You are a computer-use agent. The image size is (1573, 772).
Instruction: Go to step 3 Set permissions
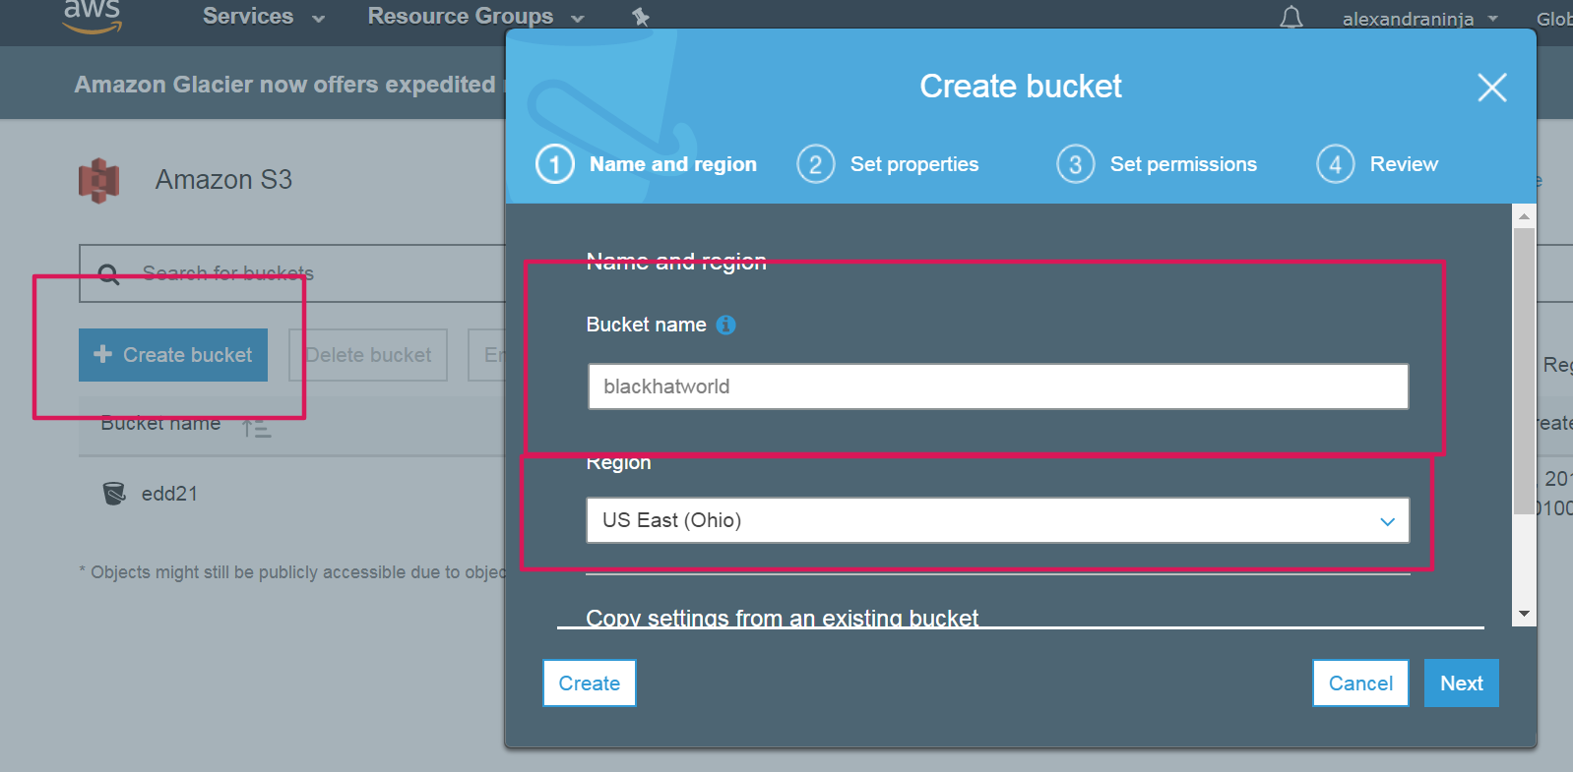click(1157, 164)
